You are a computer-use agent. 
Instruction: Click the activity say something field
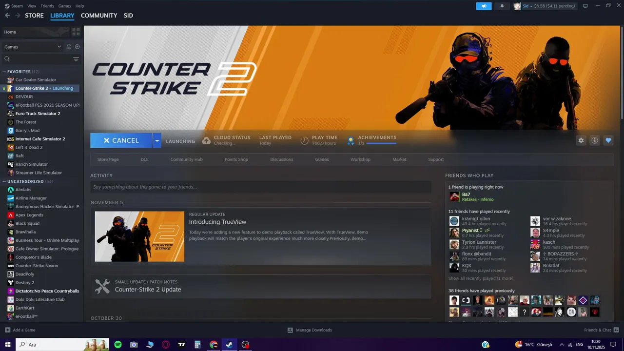click(x=261, y=187)
